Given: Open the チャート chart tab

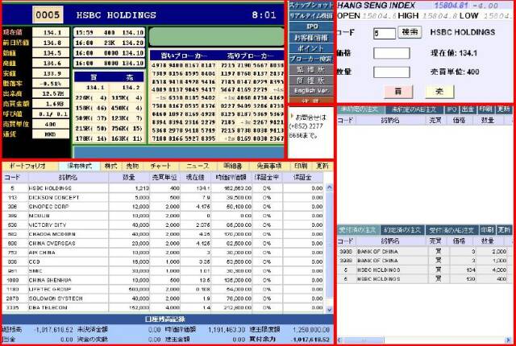Looking at the screenshot, I should 160,166.
